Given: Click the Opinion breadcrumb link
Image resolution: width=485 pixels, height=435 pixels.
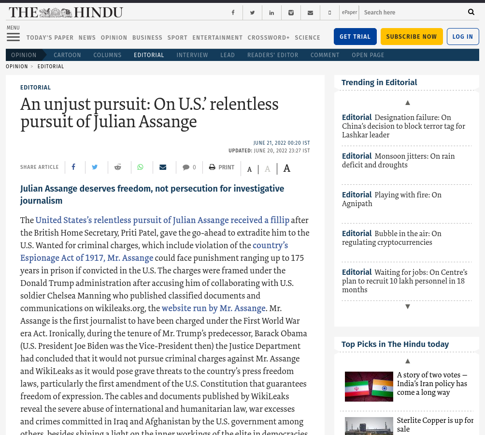Looking at the screenshot, I should coord(17,66).
